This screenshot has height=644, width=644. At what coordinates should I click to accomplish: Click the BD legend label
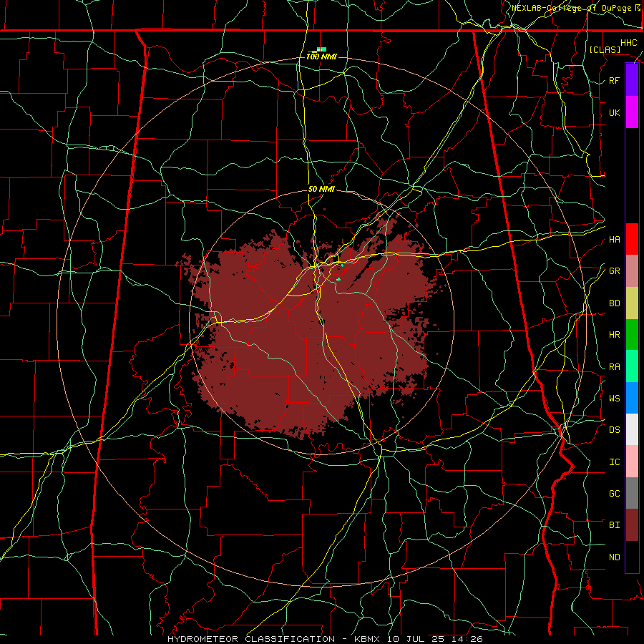614,303
